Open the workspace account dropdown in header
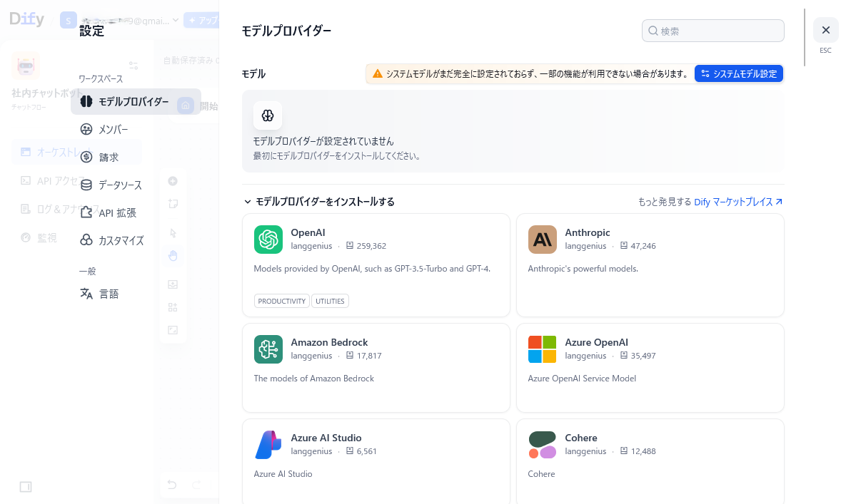This screenshot has width=866, height=504. pyautogui.click(x=119, y=20)
